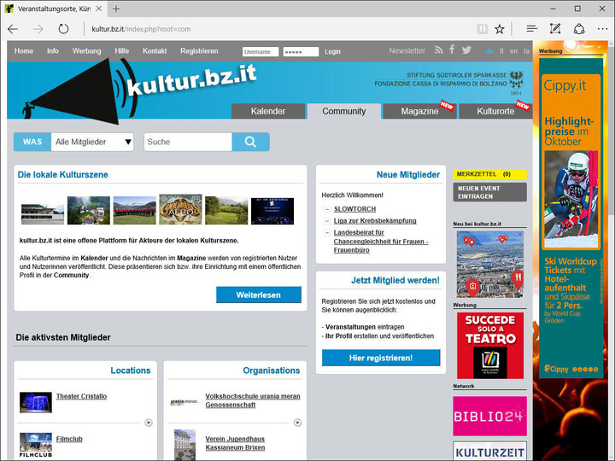Image resolution: width=615 pixels, height=461 pixels.
Task: Click the Succede solo a Teatro ad
Action: pyautogui.click(x=490, y=346)
